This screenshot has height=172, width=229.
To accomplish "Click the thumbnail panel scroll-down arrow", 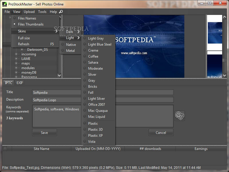I will pyautogui.click(x=224, y=75).
